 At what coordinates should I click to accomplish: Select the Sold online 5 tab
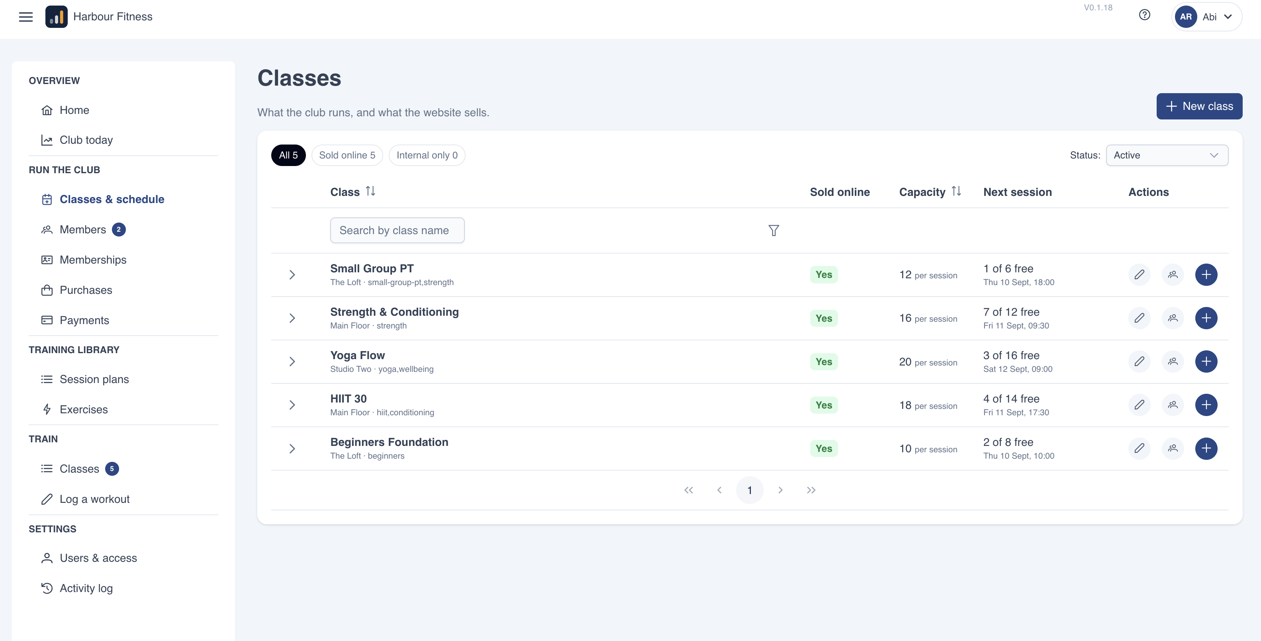coord(347,155)
